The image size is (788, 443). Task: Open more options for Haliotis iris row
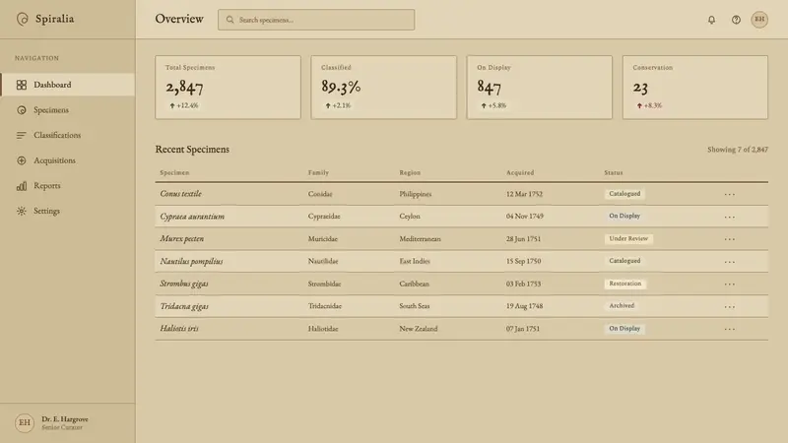coord(730,329)
